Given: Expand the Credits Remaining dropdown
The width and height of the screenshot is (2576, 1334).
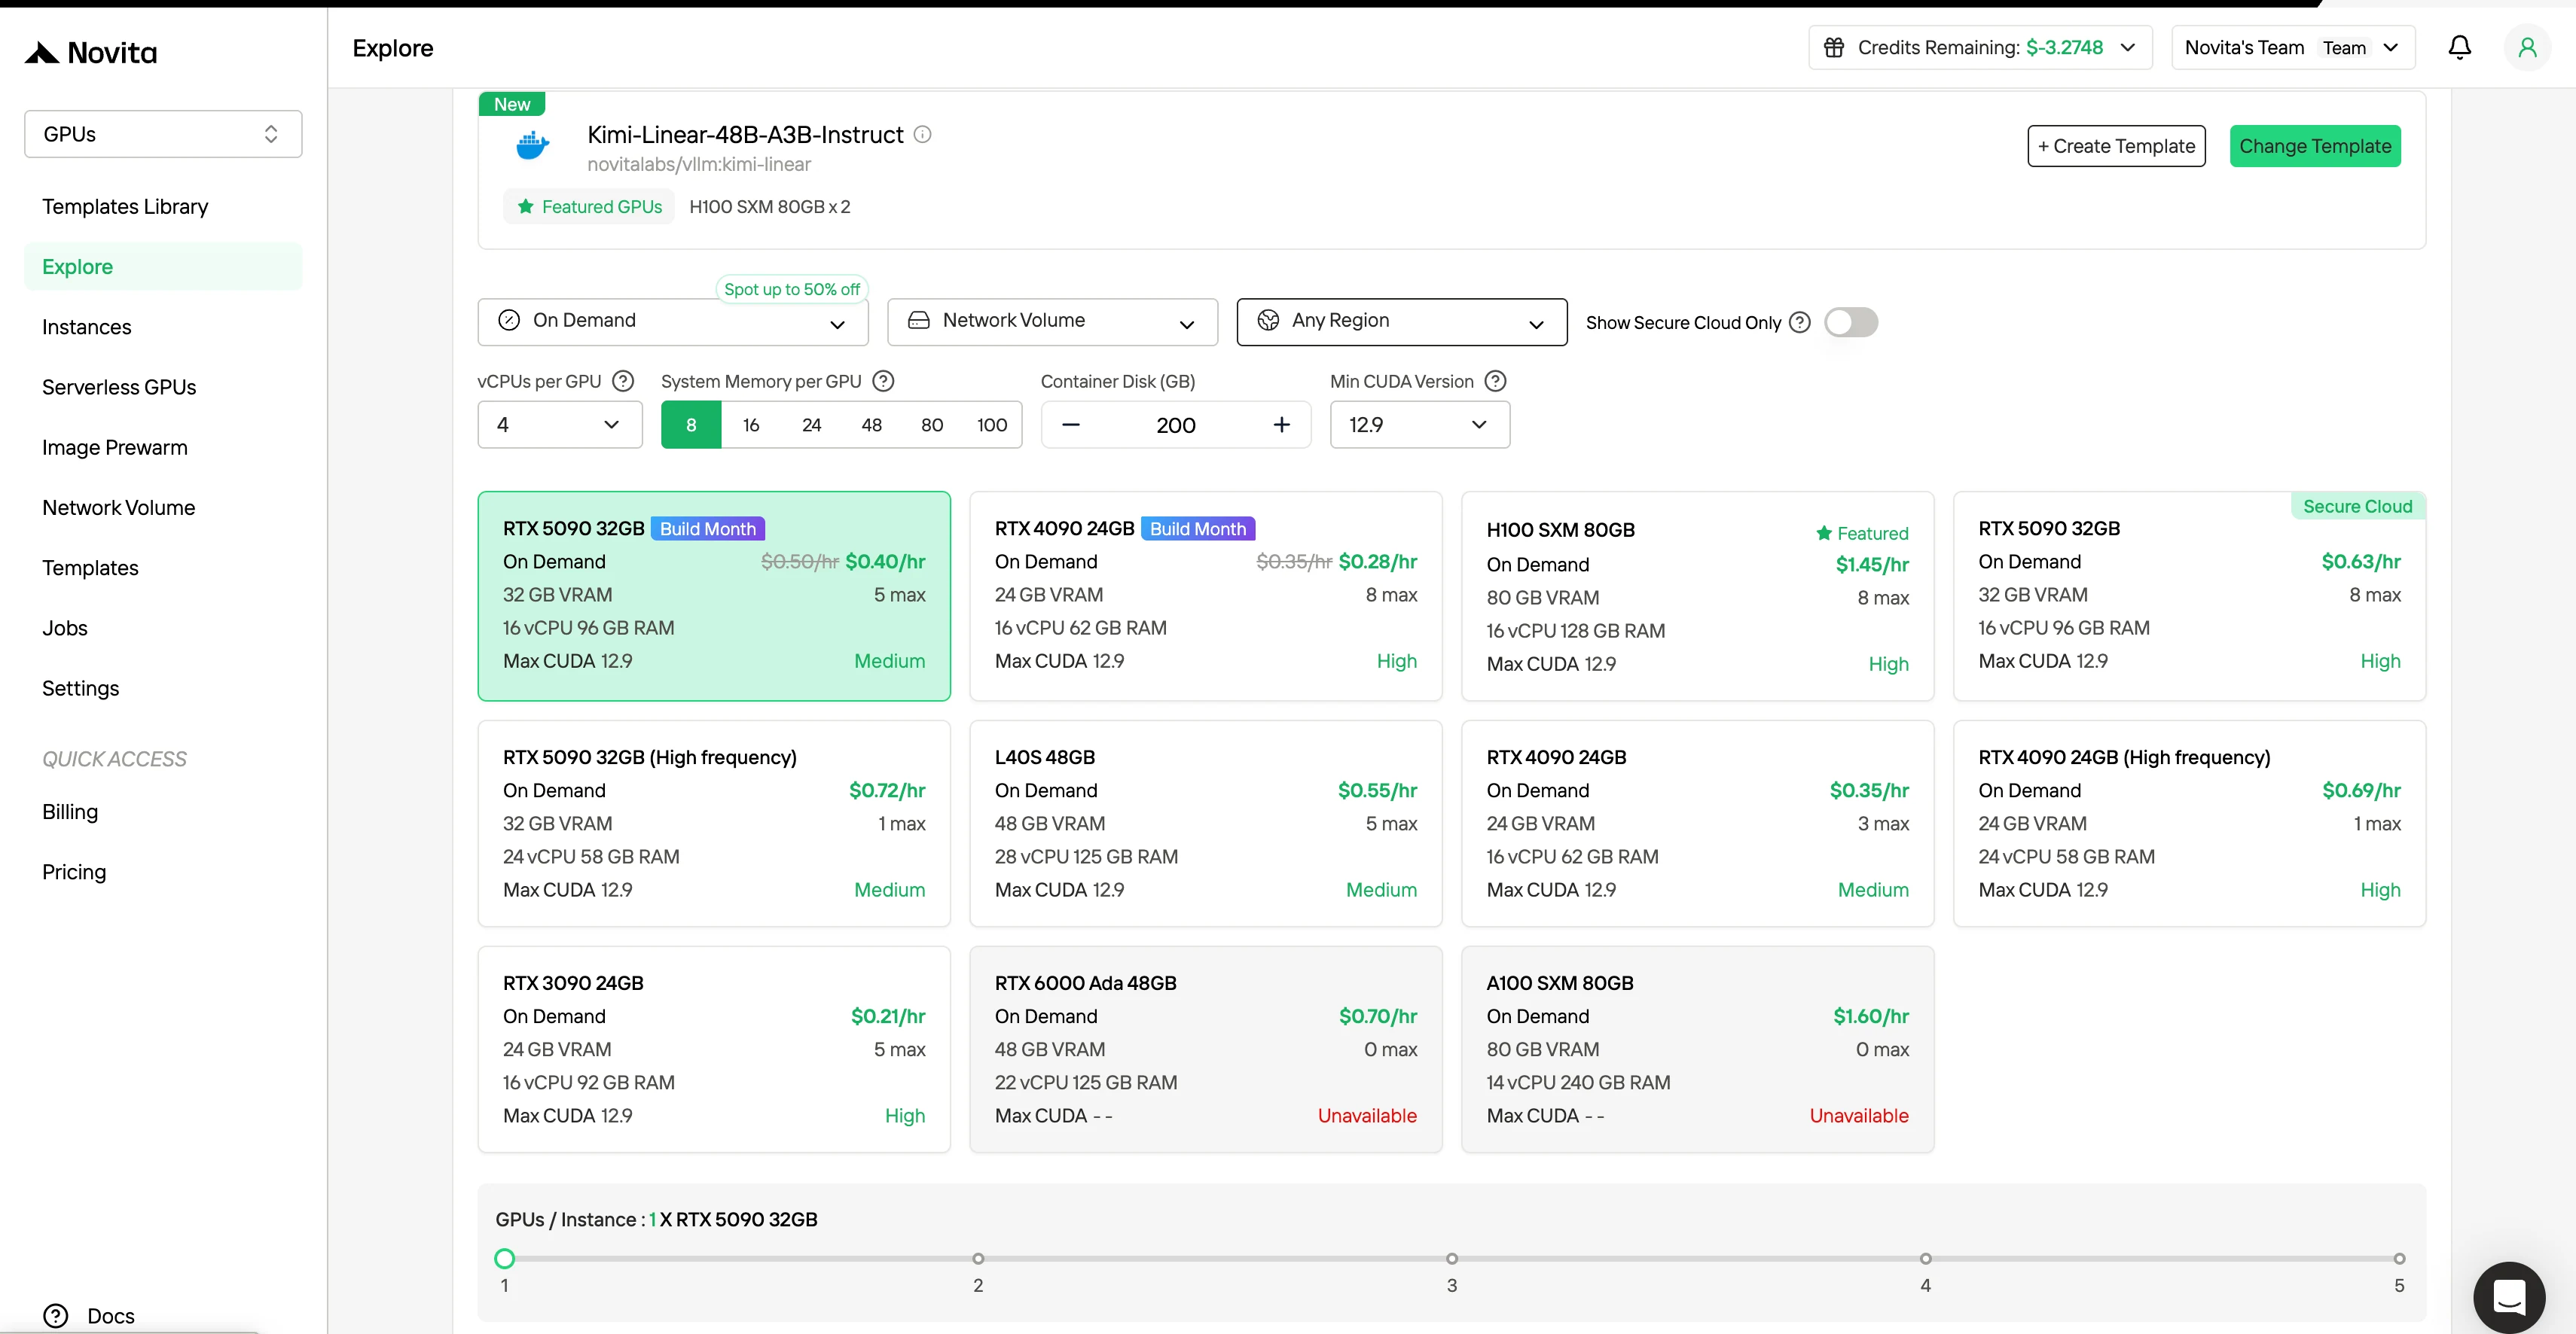Looking at the screenshot, I should click(x=1980, y=47).
